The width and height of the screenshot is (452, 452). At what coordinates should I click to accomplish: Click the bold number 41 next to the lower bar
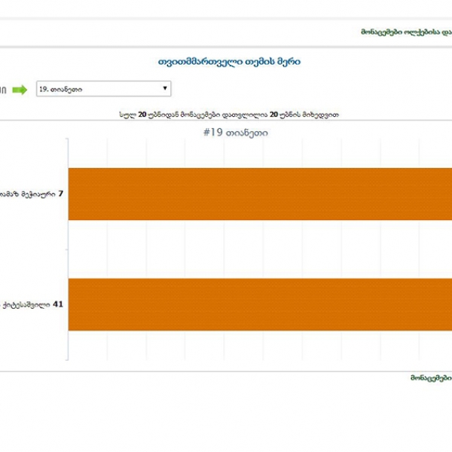(x=58, y=305)
